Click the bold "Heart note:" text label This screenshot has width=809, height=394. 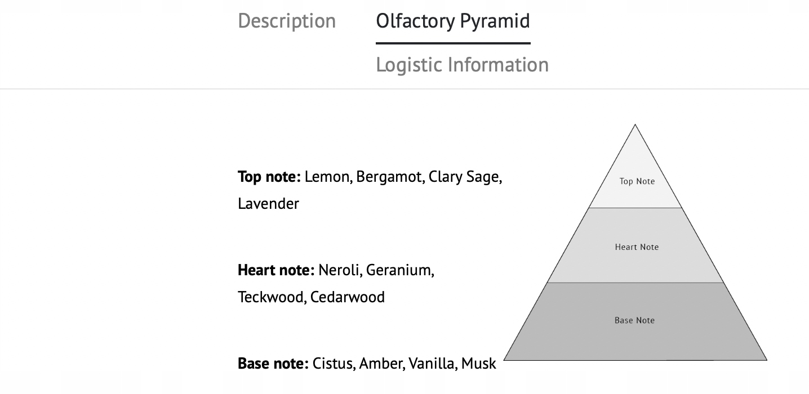click(x=276, y=270)
